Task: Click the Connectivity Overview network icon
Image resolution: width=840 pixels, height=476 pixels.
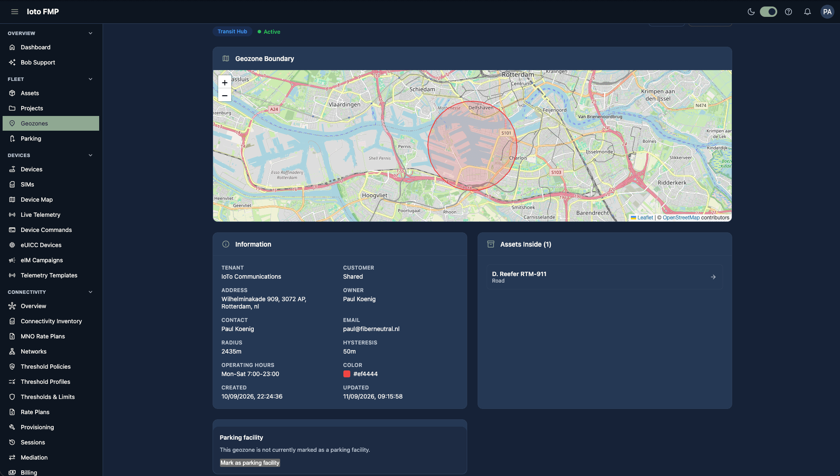Action: pyautogui.click(x=12, y=306)
